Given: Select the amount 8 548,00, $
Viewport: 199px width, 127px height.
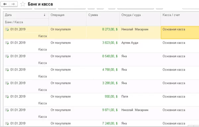Looking at the screenshot, I should (x=110, y=56).
